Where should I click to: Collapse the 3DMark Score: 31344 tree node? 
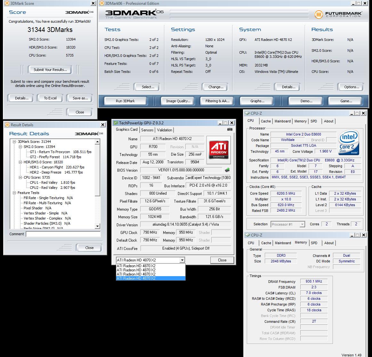point(14,142)
